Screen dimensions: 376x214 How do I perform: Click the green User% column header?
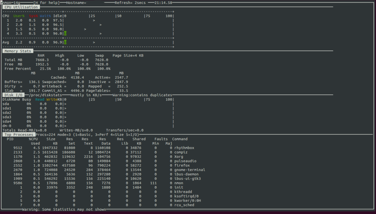pyautogui.click(x=19, y=16)
